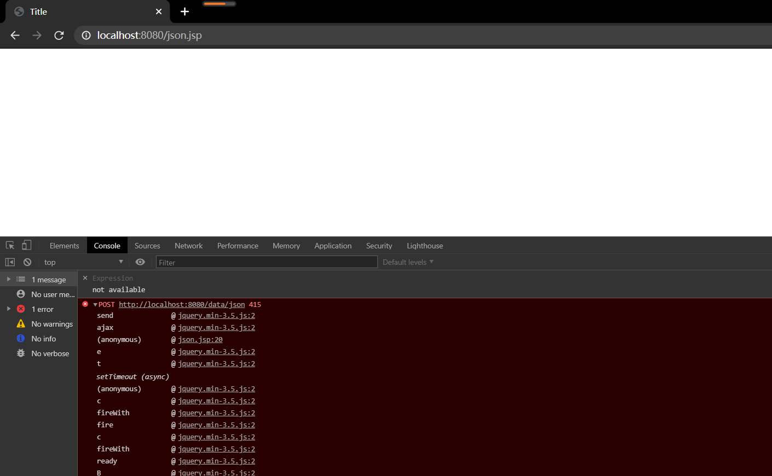This screenshot has width=772, height=476.
Task: Click the user messages icon in sidebar
Action: [x=21, y=294]
